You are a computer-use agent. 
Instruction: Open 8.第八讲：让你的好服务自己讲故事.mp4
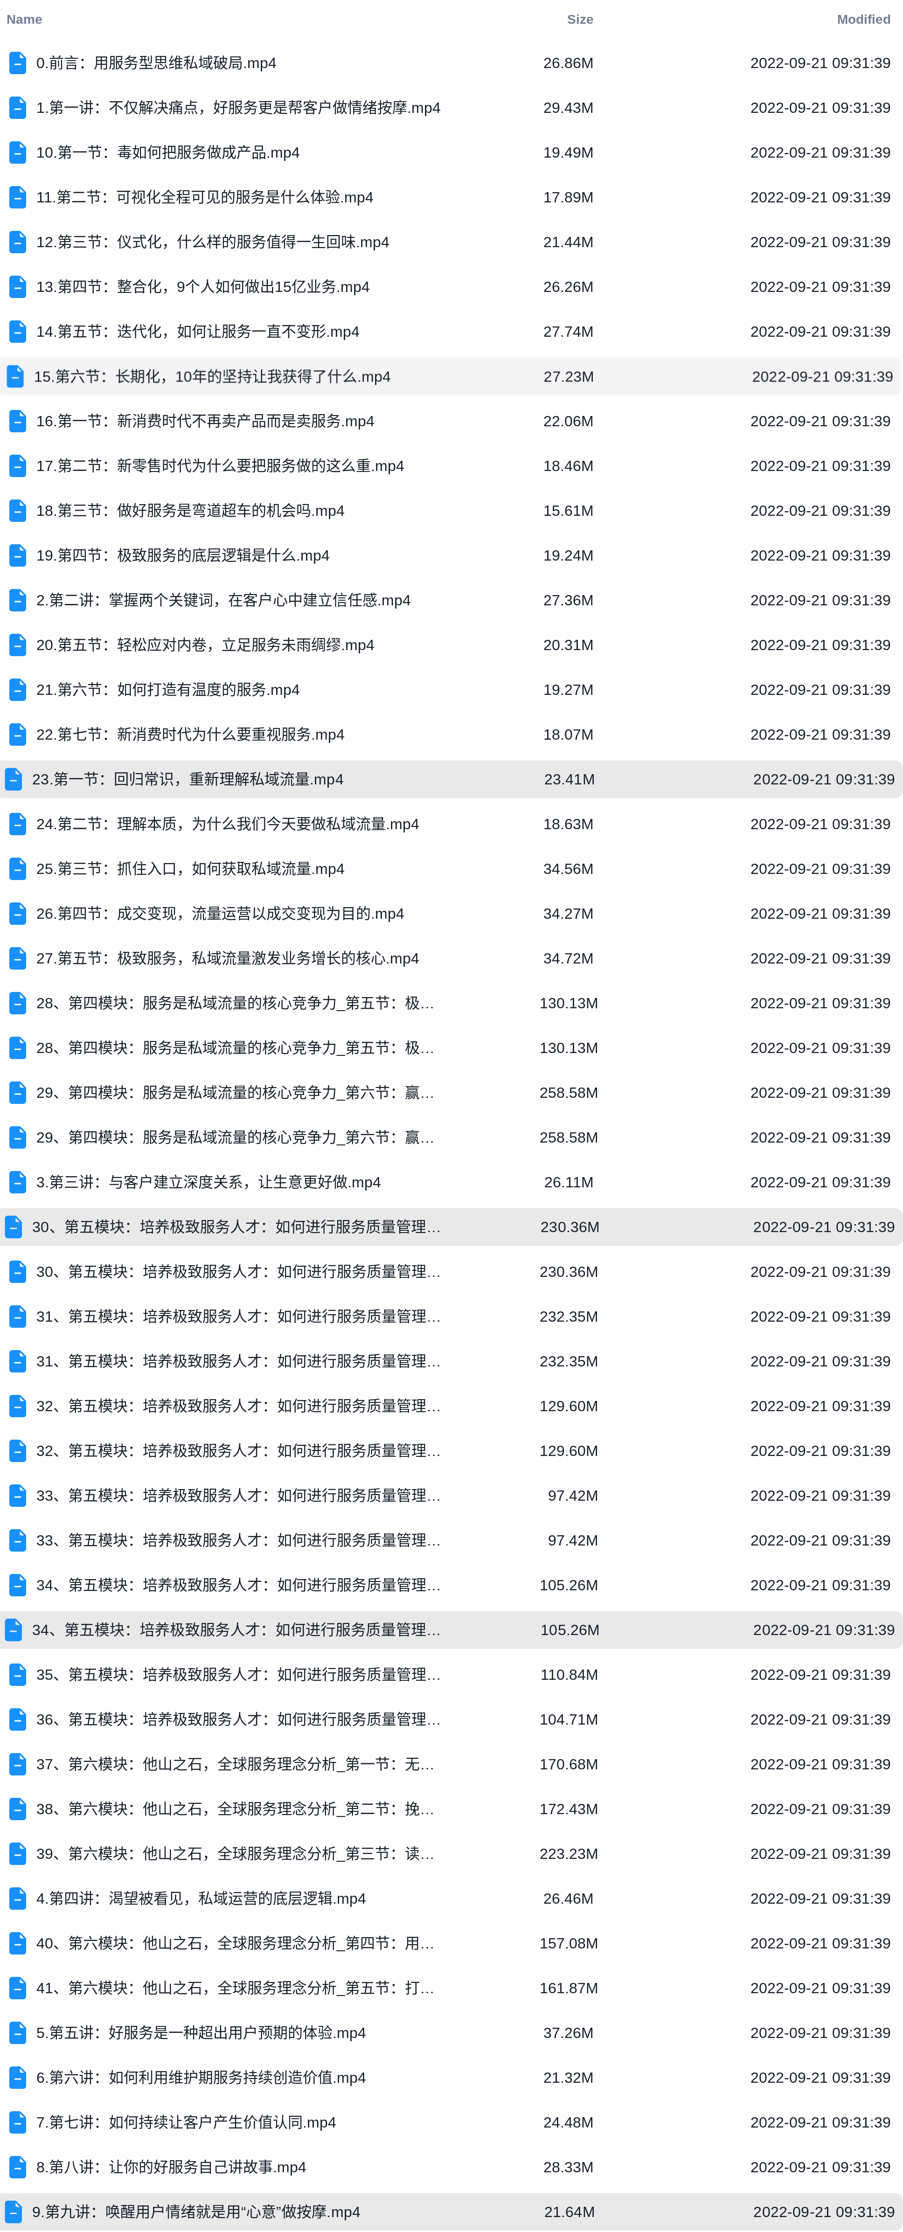click(x=172, y=2167)
